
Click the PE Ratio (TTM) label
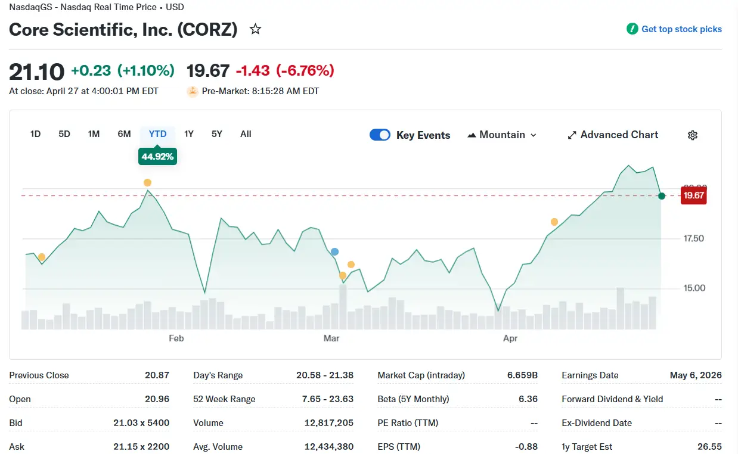[x=408, y=423]
